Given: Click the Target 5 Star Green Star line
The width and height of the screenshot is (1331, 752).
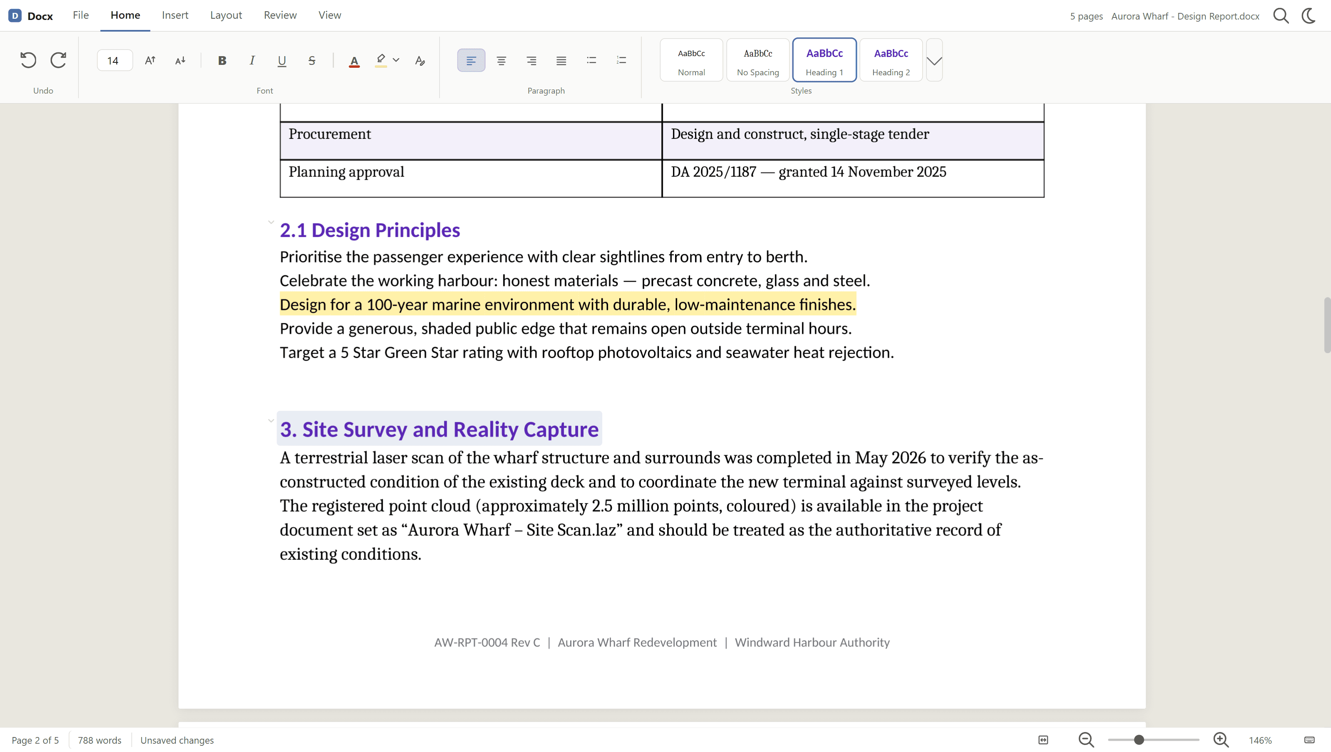Looking at the screenshot, I should pyautogui.click(x=586, y=352).
